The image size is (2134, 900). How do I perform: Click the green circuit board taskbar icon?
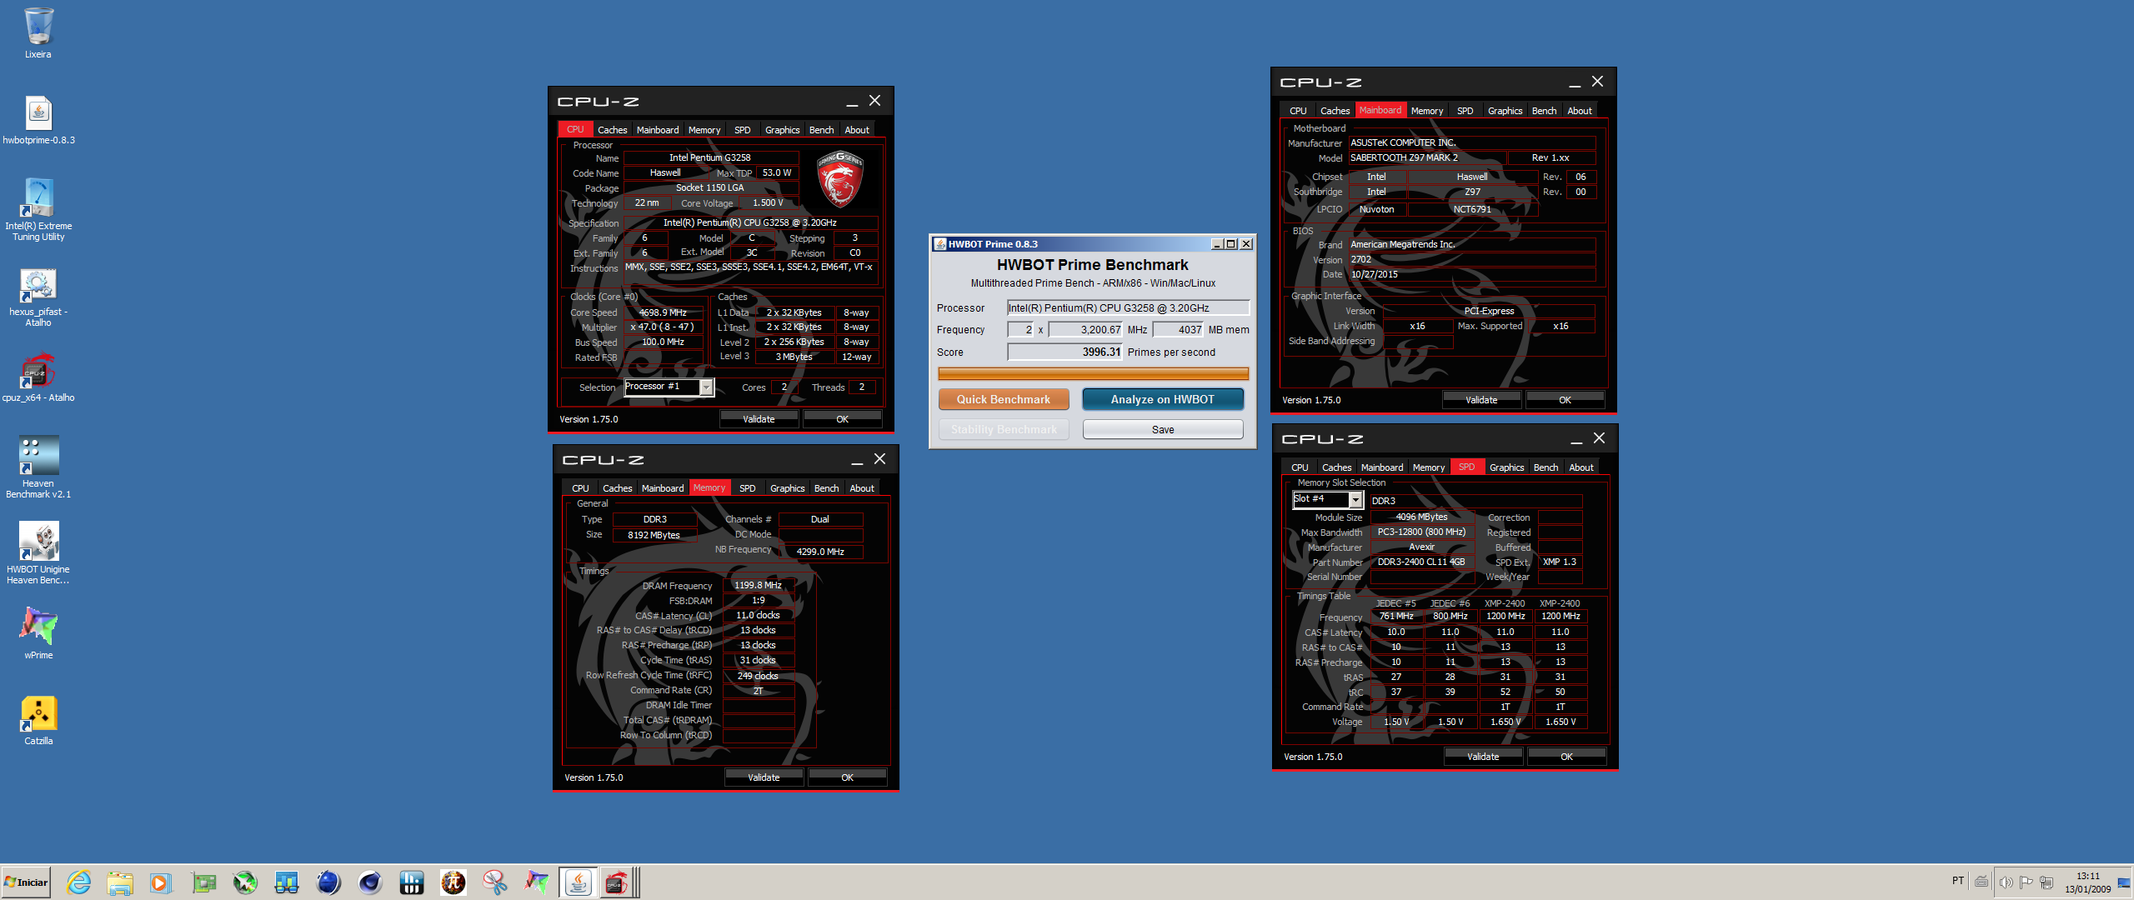[x=203, y=882]
